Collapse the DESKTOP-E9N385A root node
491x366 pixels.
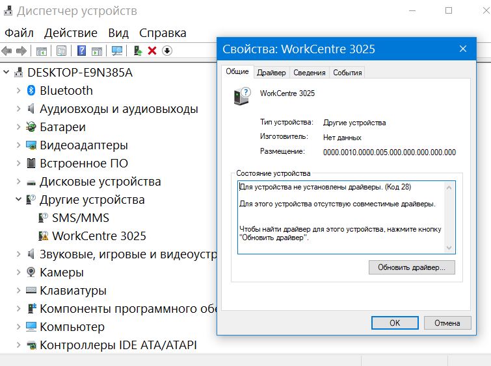tap(7, 73)
